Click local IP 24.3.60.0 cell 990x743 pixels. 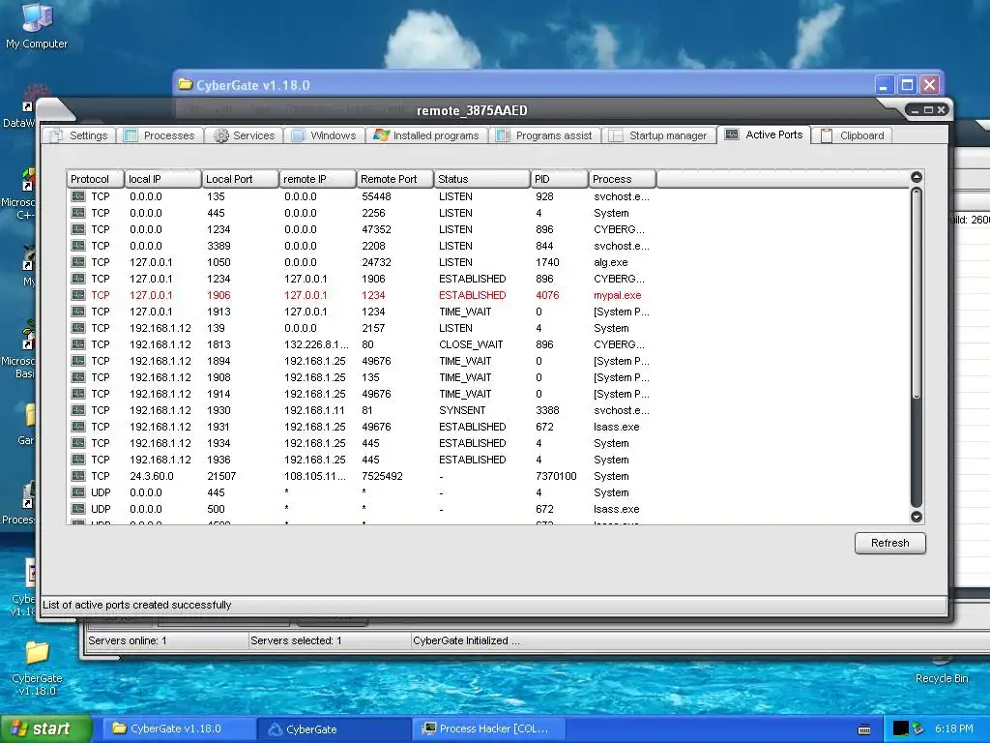152,476
